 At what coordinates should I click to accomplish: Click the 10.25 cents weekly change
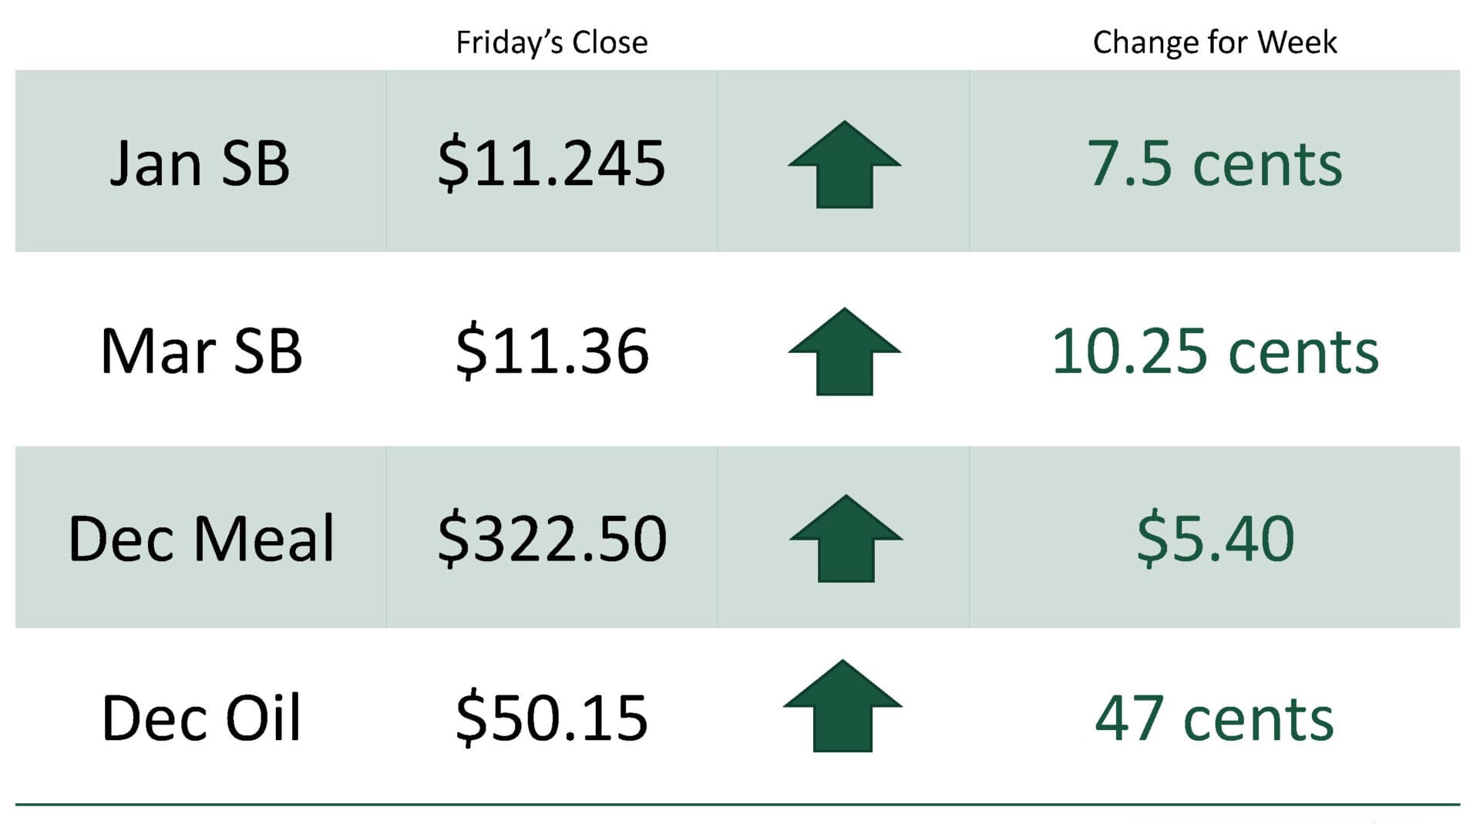[x=1215, y=351]
